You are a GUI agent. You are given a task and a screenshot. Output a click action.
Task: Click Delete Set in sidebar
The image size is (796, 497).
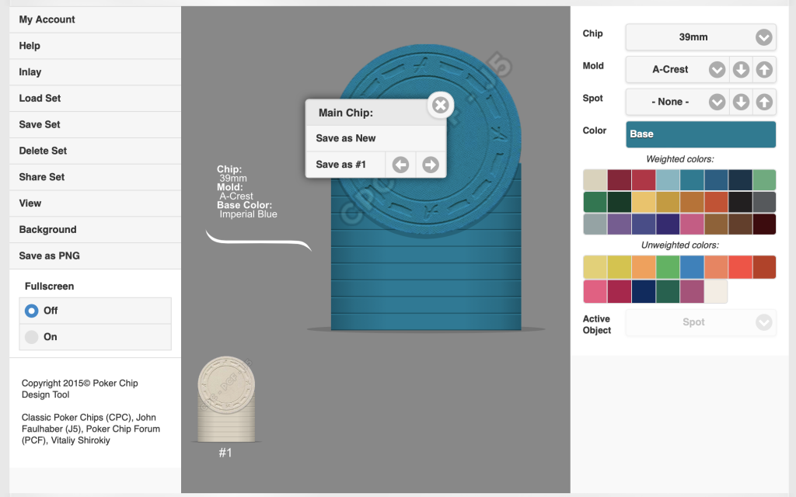(x=95, y=151)
